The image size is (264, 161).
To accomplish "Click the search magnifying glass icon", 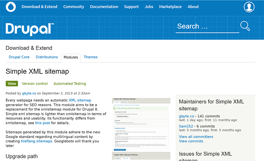I will 245,26.
